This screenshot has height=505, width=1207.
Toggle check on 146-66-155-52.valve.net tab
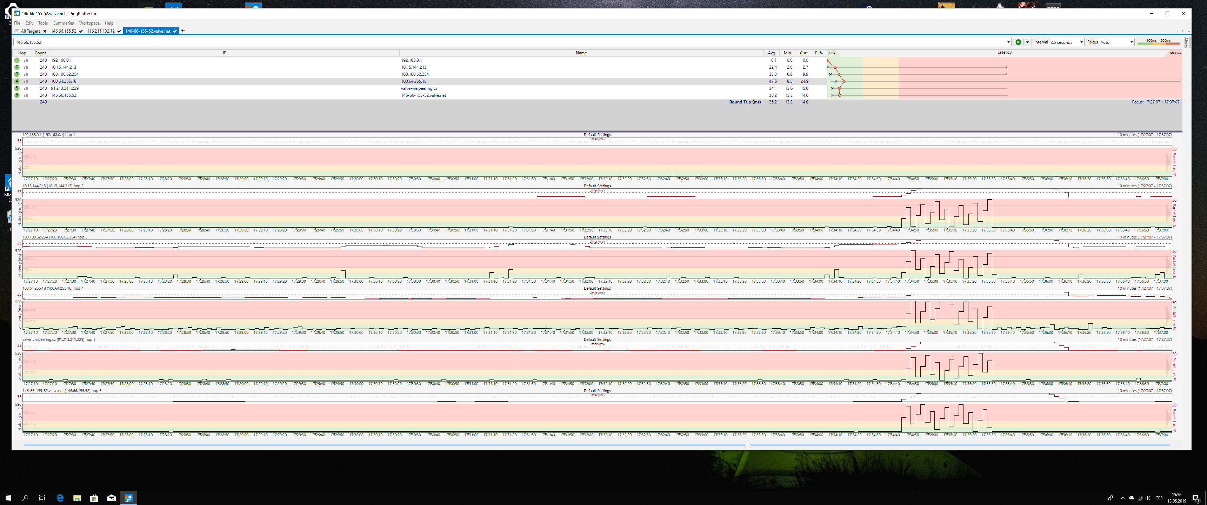click(x=175, y=31)
